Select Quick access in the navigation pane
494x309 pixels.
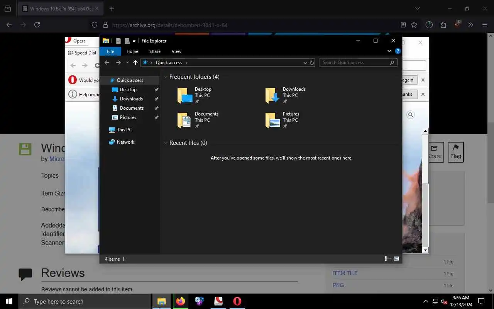(130, 80)
